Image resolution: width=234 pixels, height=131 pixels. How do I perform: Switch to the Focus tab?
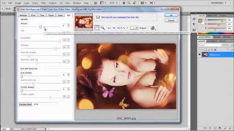click(51, 15)
